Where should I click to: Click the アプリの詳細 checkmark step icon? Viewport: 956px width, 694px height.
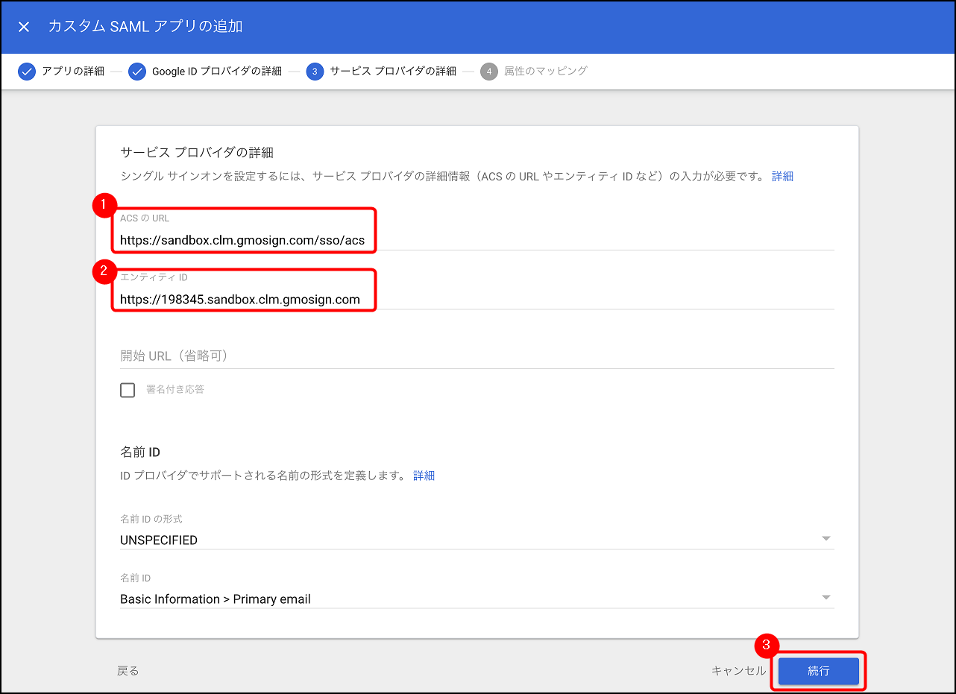27,72
